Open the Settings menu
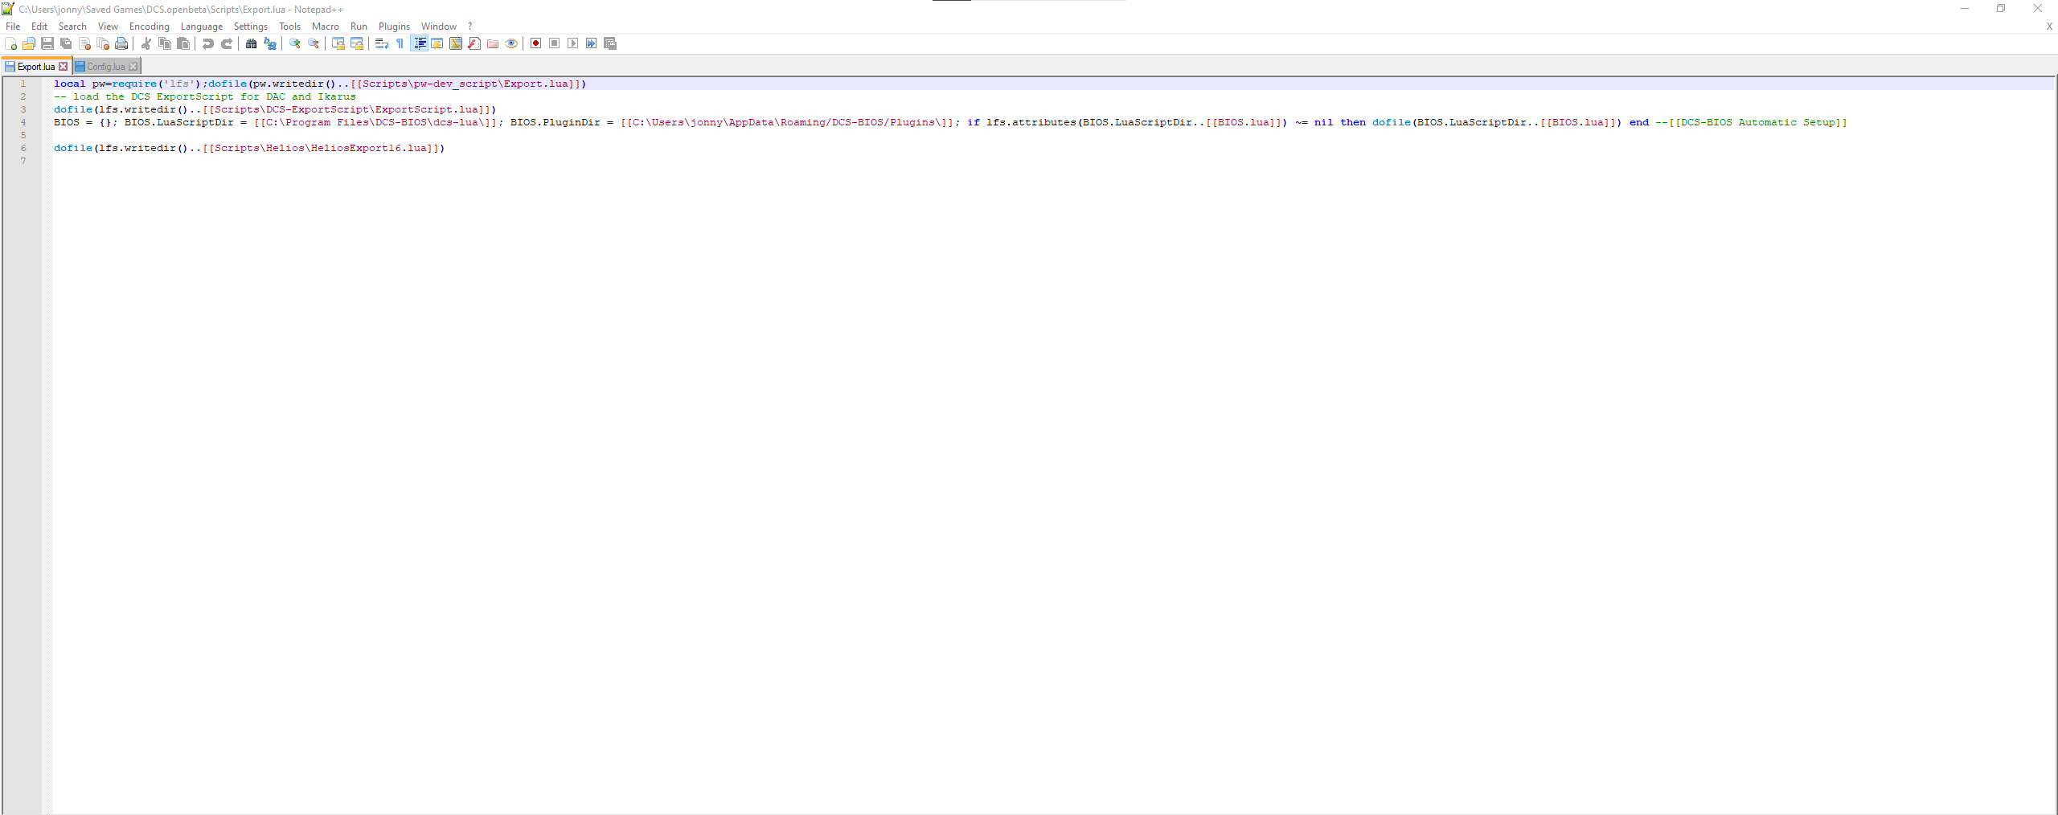This screenshot has height=815, width=2058. pos(251,27)
